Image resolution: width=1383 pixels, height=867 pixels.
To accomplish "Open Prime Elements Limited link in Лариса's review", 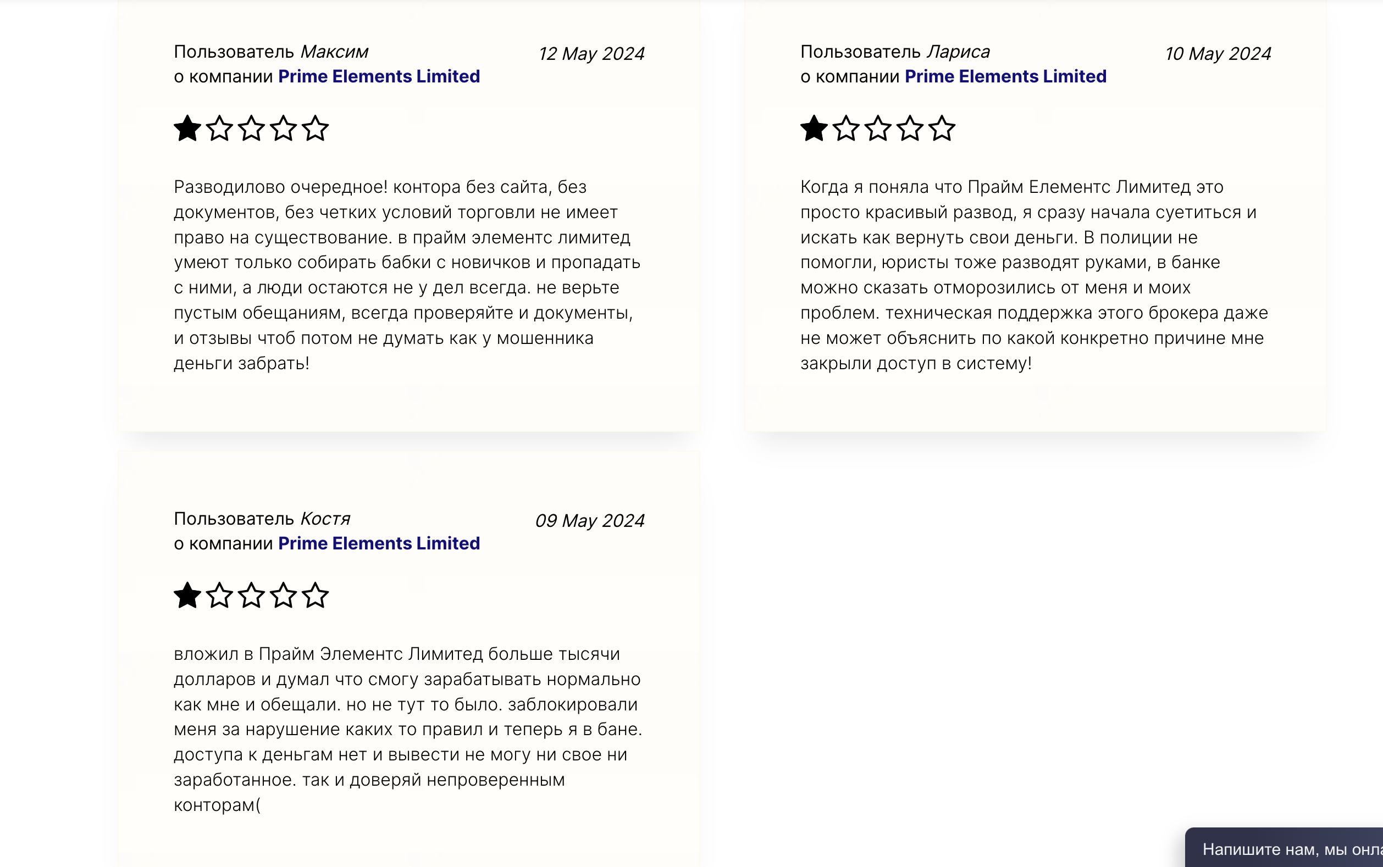I will point(1005,76).
